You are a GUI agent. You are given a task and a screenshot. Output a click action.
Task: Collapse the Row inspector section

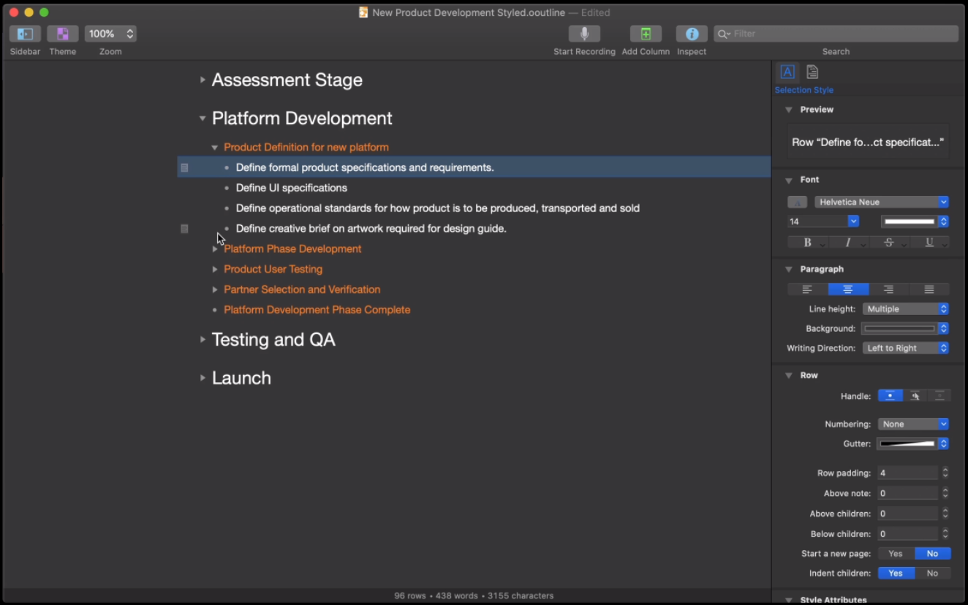click(x=789, y=376)
